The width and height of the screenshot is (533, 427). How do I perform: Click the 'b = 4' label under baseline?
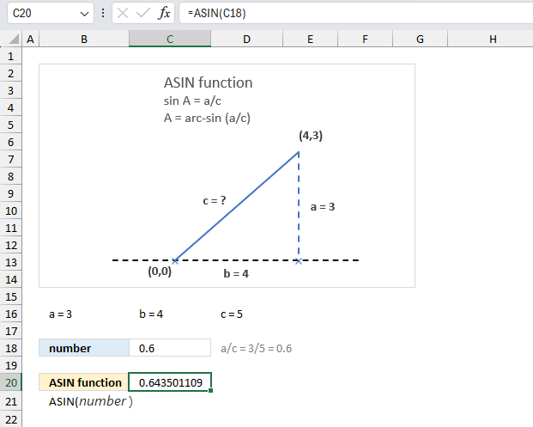(236, 273)
